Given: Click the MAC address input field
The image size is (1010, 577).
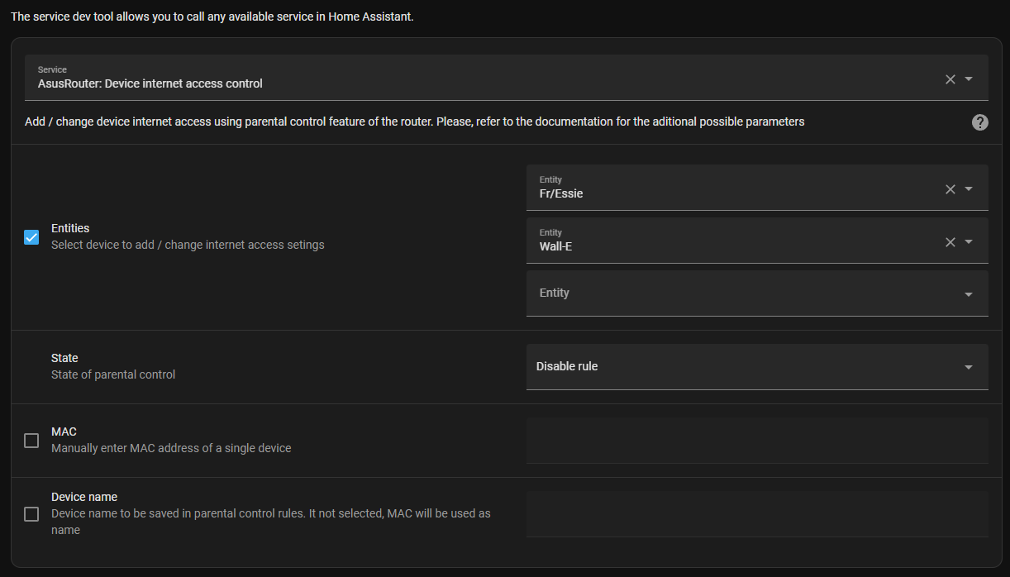Looking at the screenshot, I should pos(756,441).
